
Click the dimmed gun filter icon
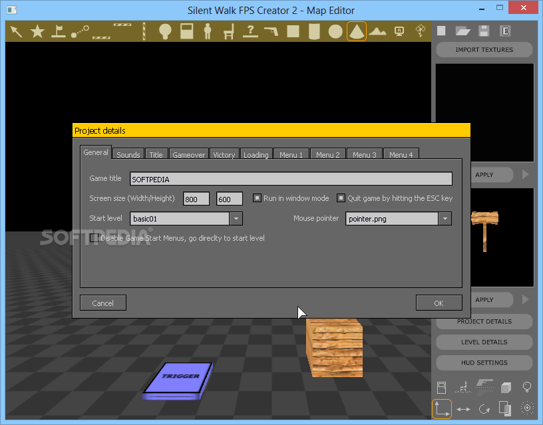pyautogui.click(x=484, y=387)
